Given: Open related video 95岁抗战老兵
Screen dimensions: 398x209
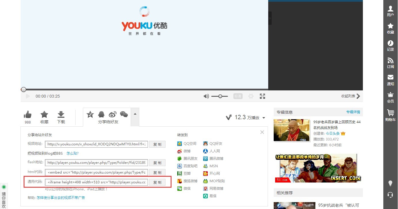Looking at the screenshot, I should [x=339, y=206].
